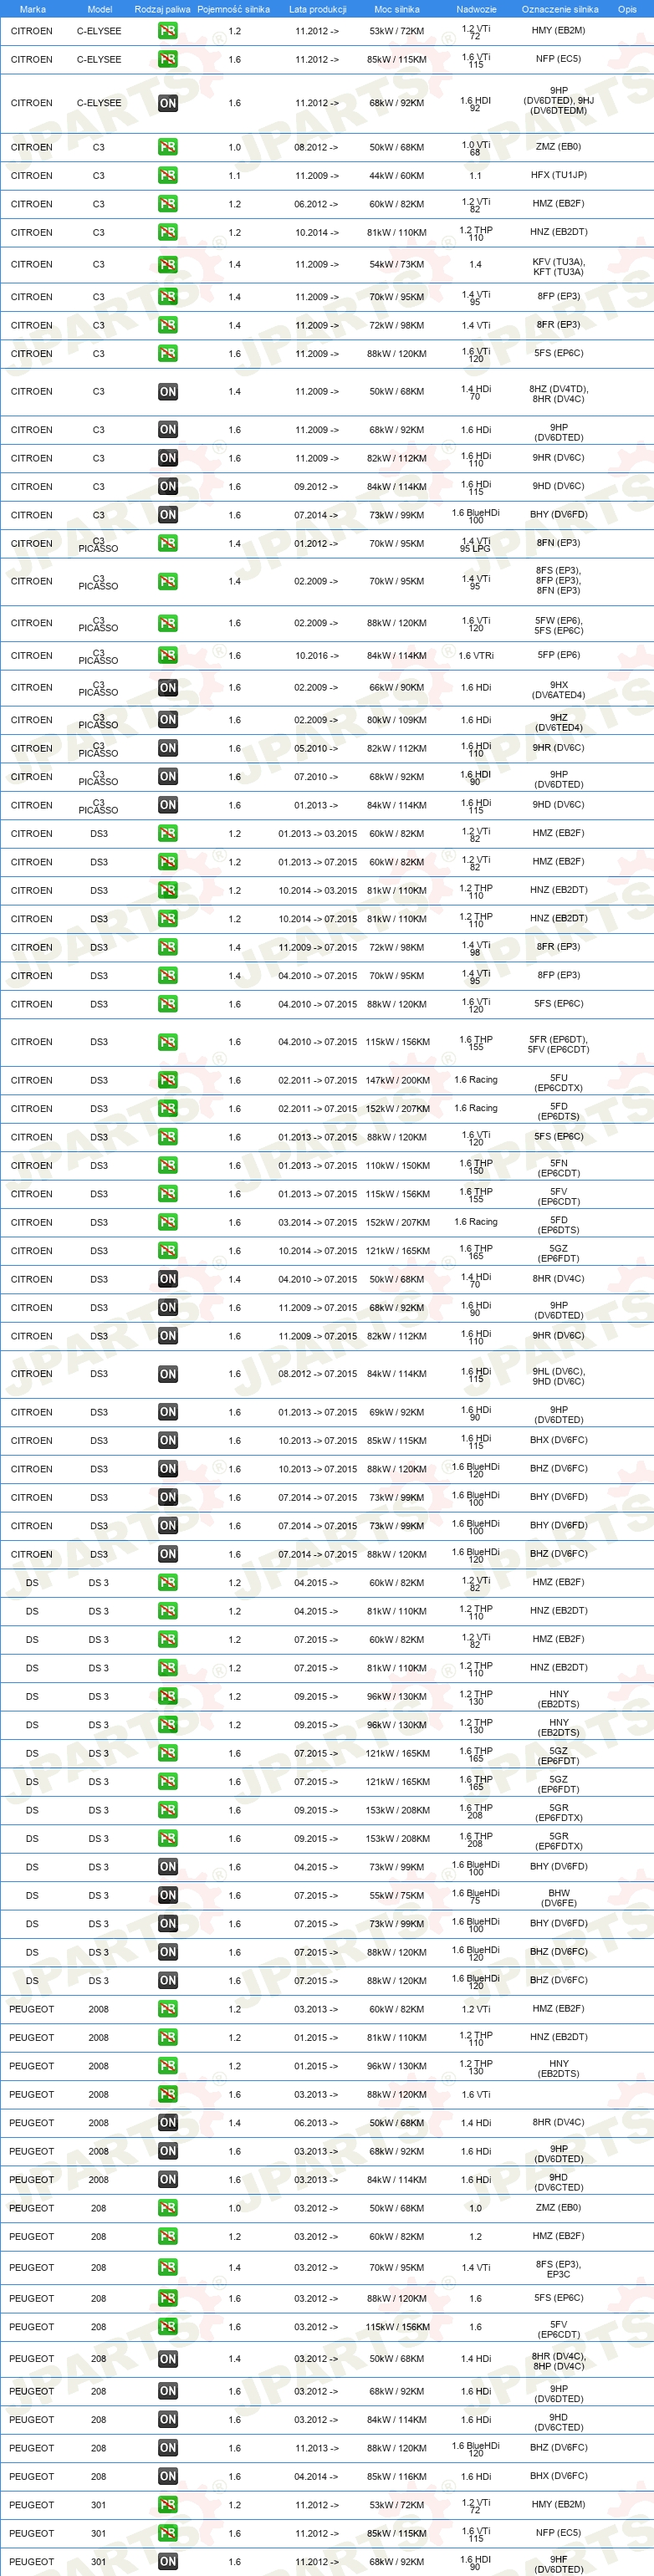
Task: Click diesel icon in Citroen DS3 BHX row
Action: [168, 1441]
